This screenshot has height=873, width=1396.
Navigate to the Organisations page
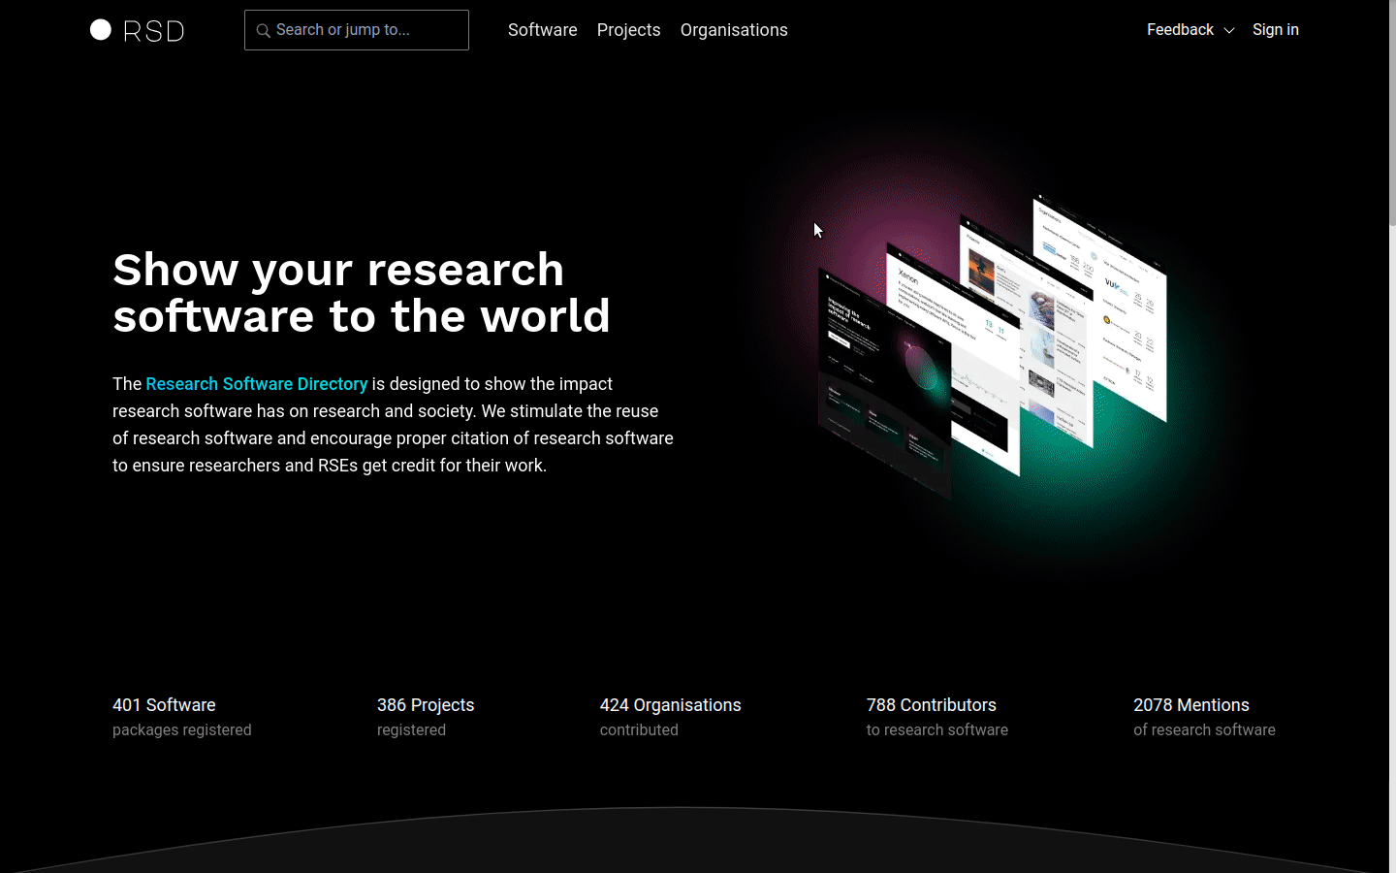point(734,30)
